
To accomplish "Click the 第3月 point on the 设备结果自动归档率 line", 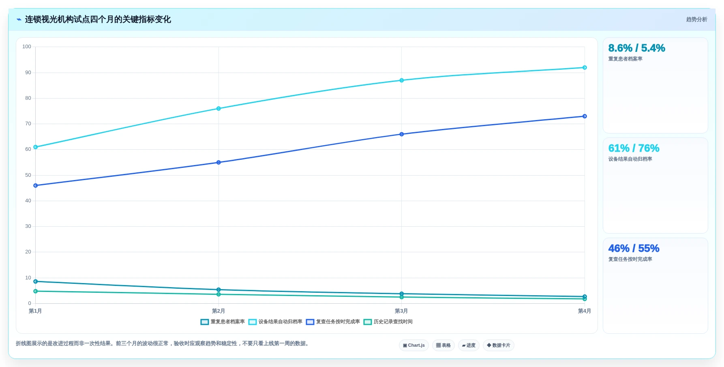I will coord(402,80).
